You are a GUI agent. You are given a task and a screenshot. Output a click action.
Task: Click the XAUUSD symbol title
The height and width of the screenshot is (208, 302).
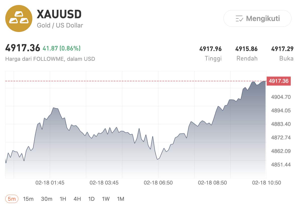tap(59, 14)
